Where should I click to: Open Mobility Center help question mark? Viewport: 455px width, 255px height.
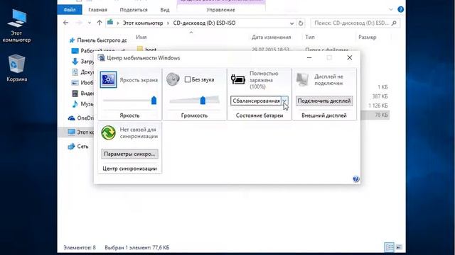[x=355, y=179]
